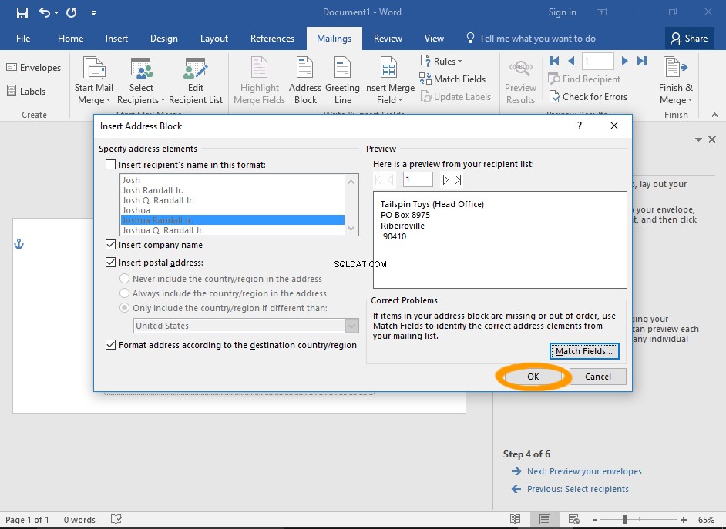This screenshot has height=529, width=726.
Task: Click Next: Preview your envelopes link
Action: coord(584,471)
